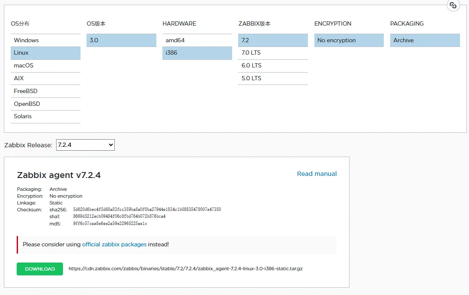
Task: Copy permalink via chain link icon
Action: click(453, 5)
